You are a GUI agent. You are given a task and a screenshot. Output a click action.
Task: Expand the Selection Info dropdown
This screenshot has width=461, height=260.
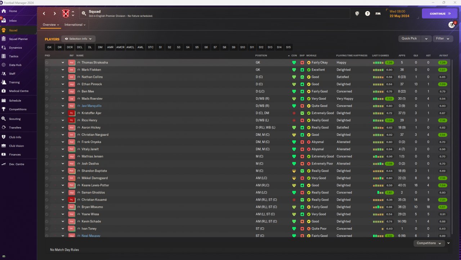tap(78, 39)
